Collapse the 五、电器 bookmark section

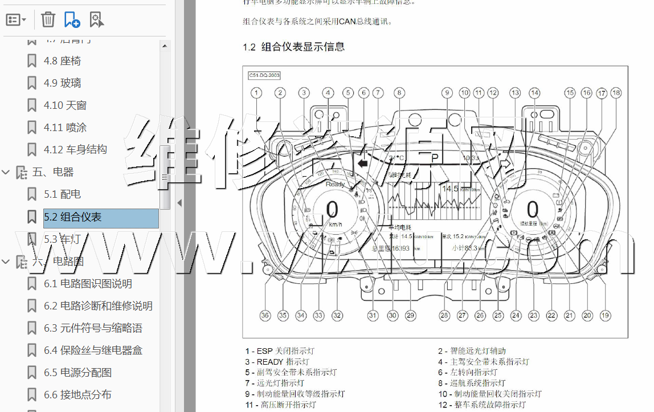click(6, 172)
